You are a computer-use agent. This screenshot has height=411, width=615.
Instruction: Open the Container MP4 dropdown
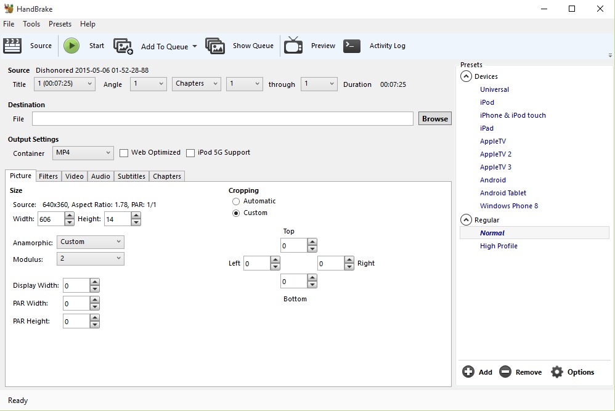pyautogui.click(x=83, y=153)
